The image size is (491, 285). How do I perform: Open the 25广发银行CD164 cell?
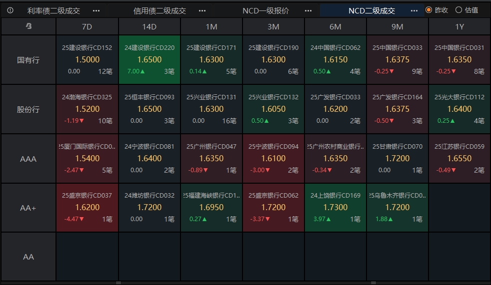tap(397, 109)
